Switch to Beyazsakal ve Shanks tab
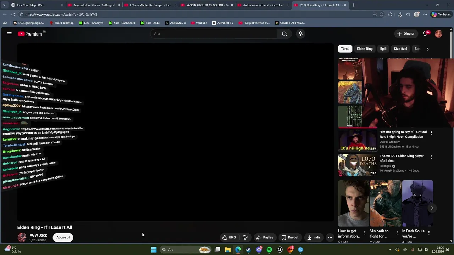The width and height of the screenshot is (454, 255). pos(94,5)
